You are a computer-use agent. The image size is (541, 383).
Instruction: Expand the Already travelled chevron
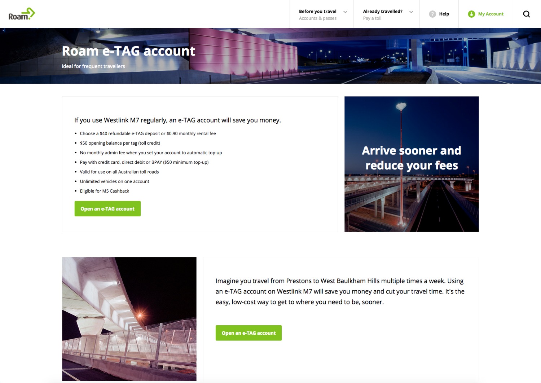pyautogui.click(x=411, y=12)
